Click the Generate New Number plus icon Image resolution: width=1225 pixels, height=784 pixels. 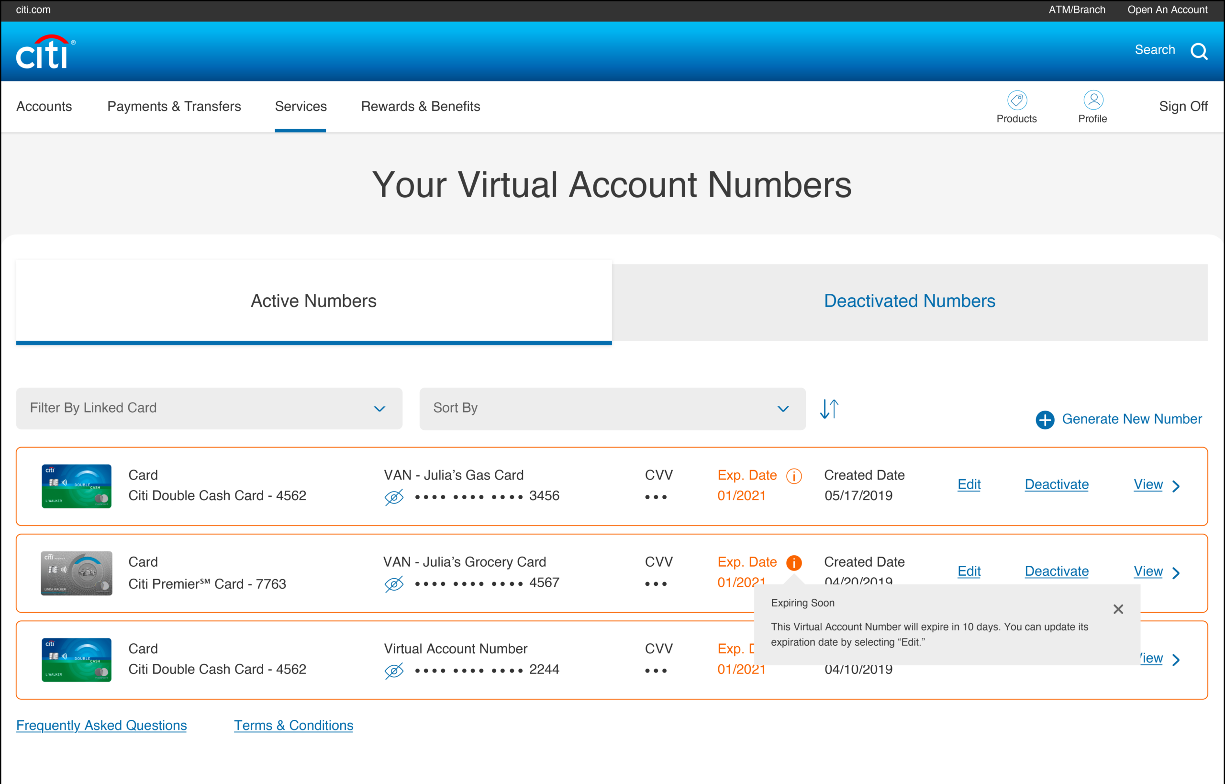1045,420
